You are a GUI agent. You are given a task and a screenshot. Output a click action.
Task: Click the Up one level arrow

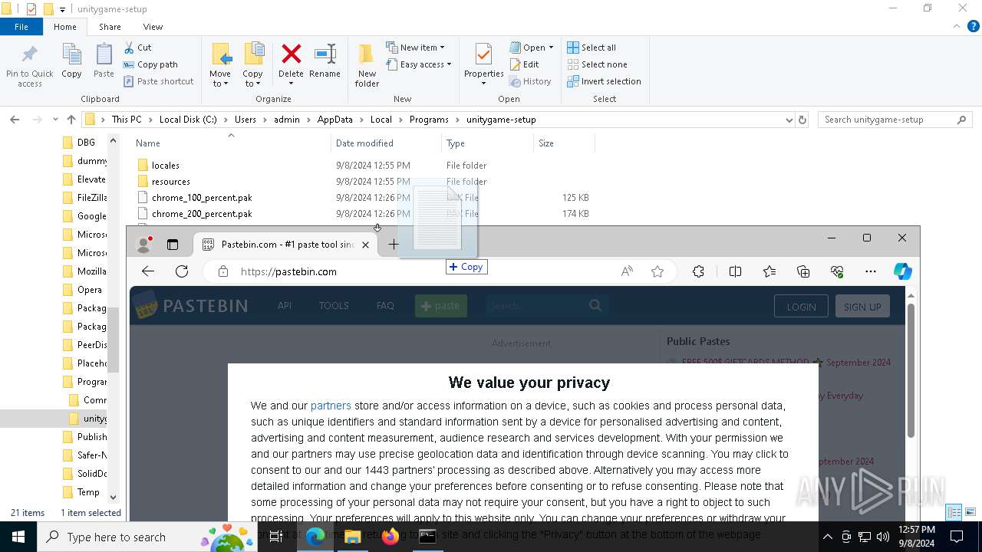(x=71, y=120)
